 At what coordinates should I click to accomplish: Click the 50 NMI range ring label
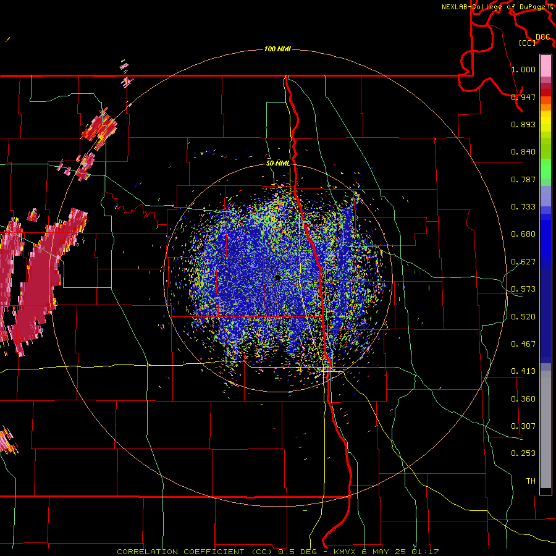(x=278, y=163)
